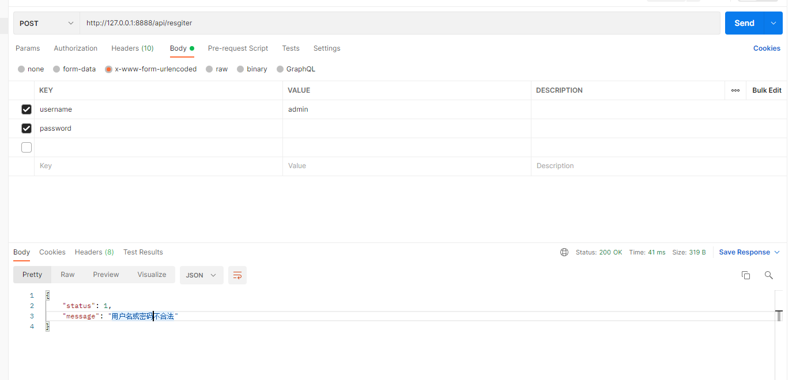Screen dimensions: 796x380
Task: Click the DESCRIPTION column header
Action: tap(559, 90)
